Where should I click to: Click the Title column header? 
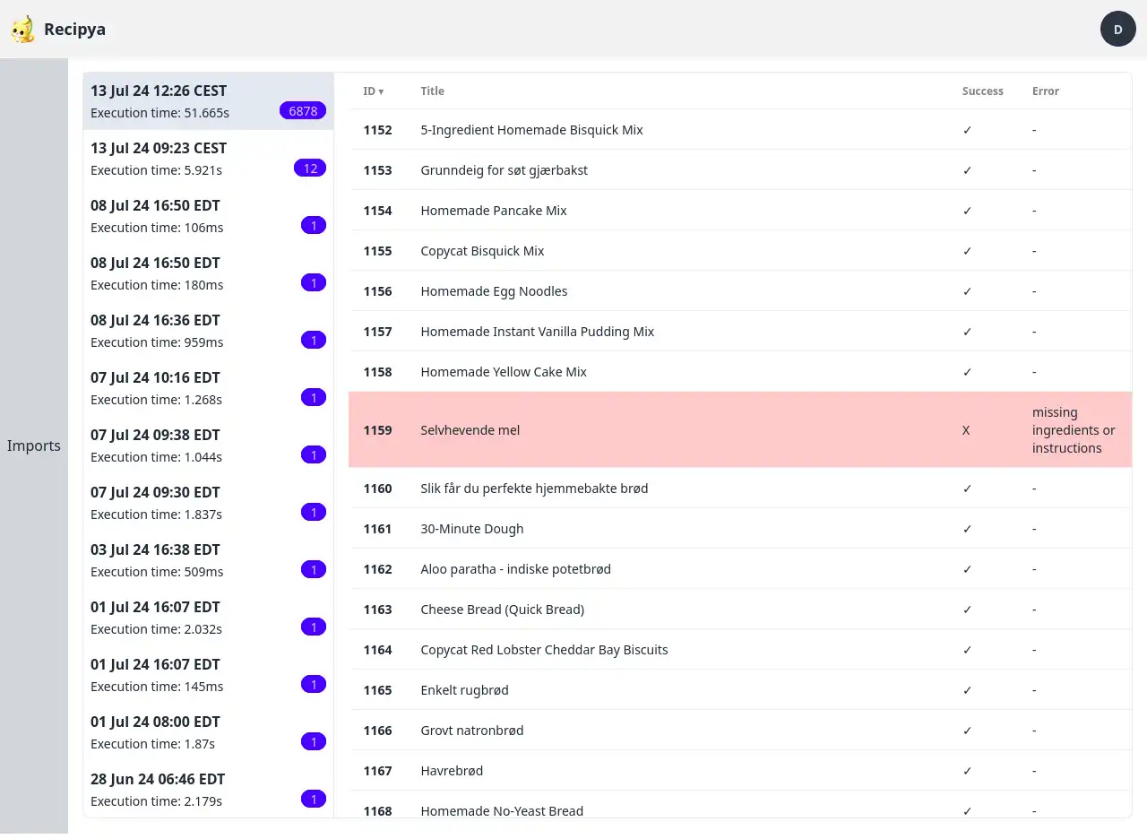pyautogui.click(x=432, y=91)
